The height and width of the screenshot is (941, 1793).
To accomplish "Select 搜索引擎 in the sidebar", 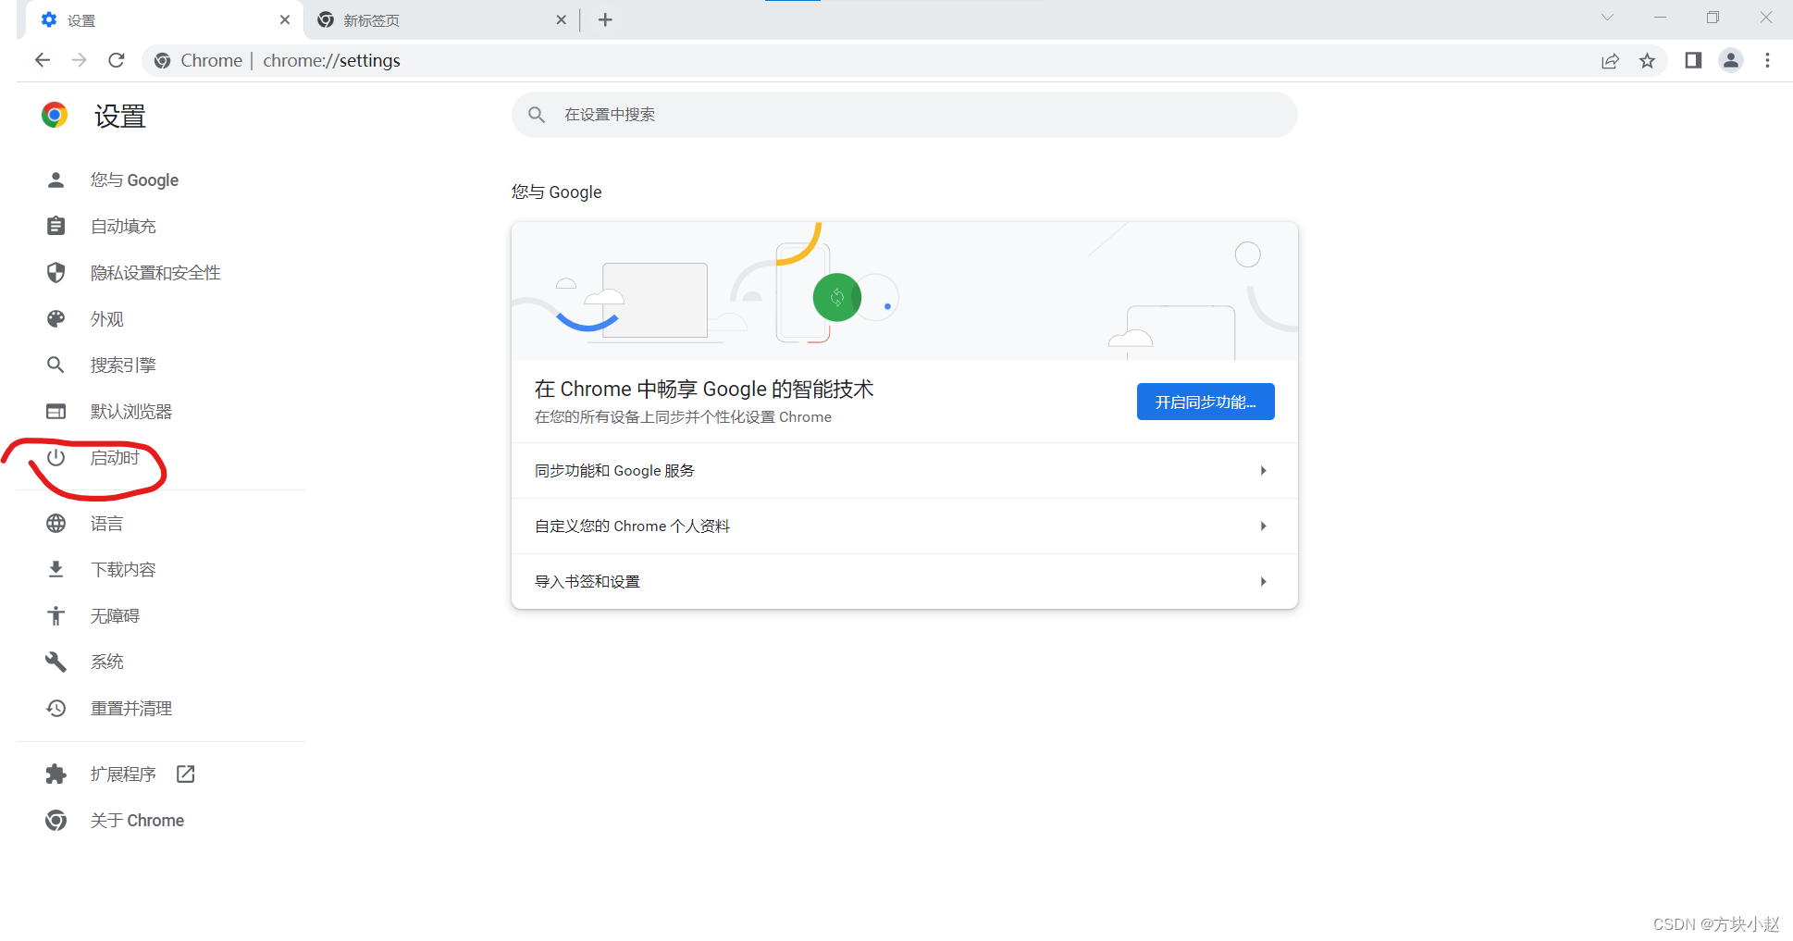I will point(123,365).
